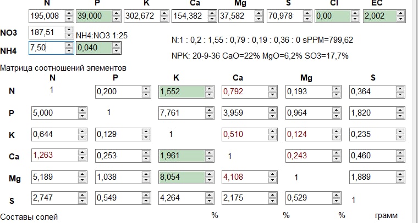The height and width of the screenshot is (223, 418).
Task: Increase the 0,040 ratio stepper
Action: [x=117, y=45]
